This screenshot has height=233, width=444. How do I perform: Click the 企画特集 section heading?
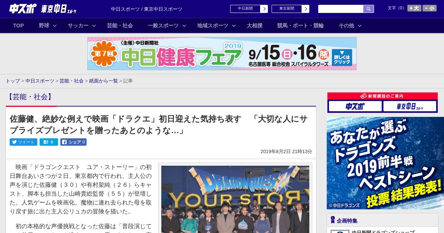click(x=347, y=221)
